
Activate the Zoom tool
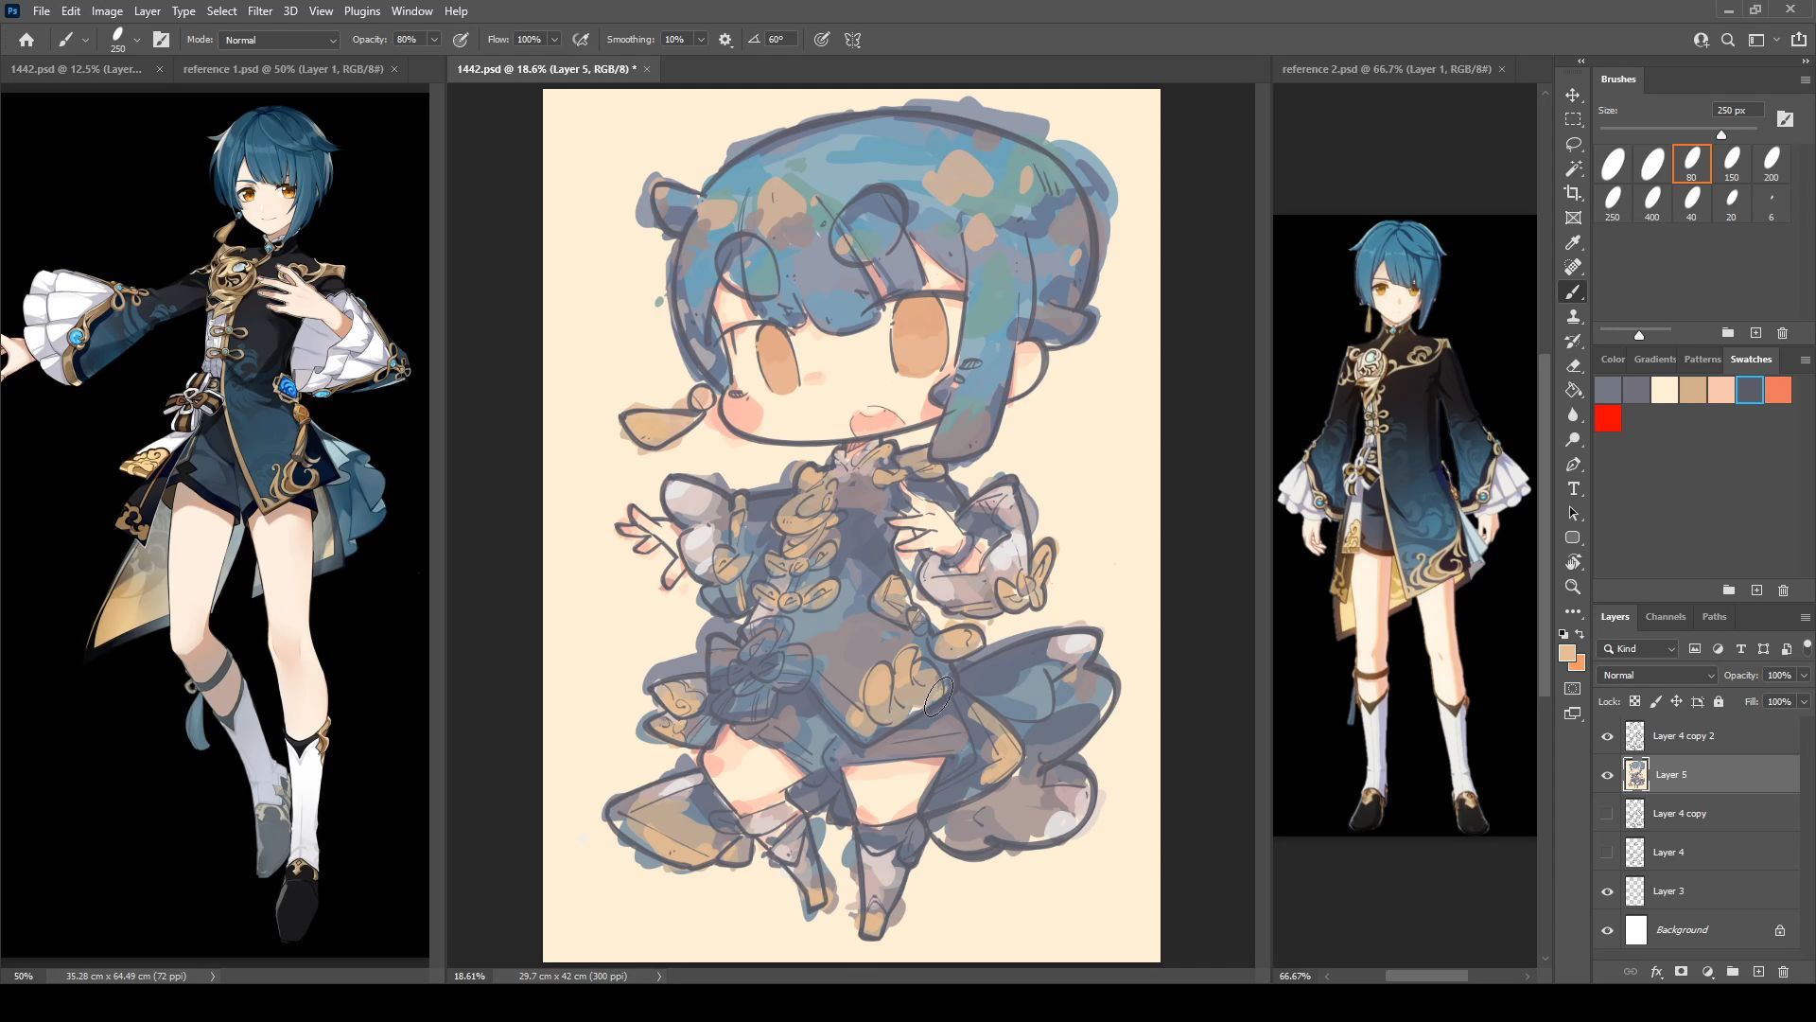[x=1573, y=588]
